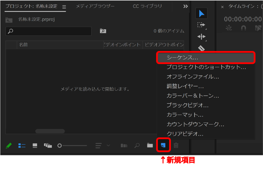263x171 pixels.
Task: Expand hidden panel tabs with double chevron
Action: (x=186, y=6)
